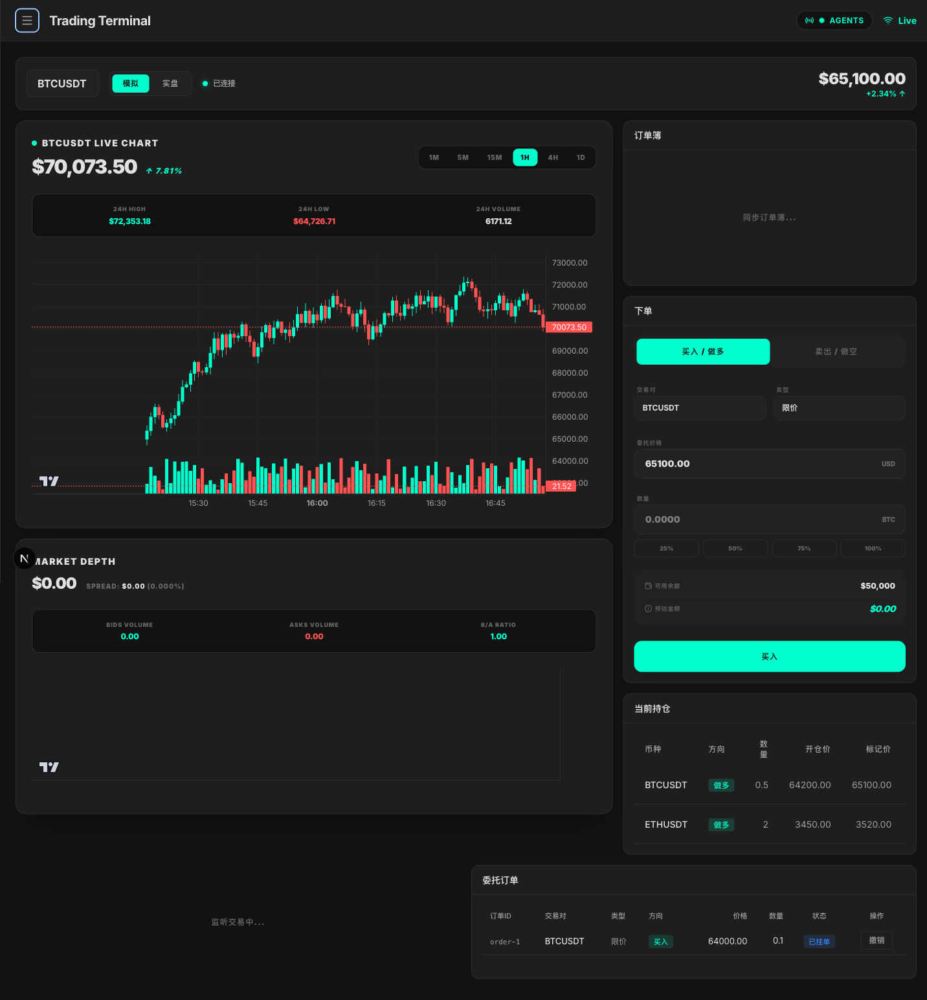Screen dimensions: 927x1000
Task: Open the BTCUSDT symbol selector in header
Action: coord(62,84)
